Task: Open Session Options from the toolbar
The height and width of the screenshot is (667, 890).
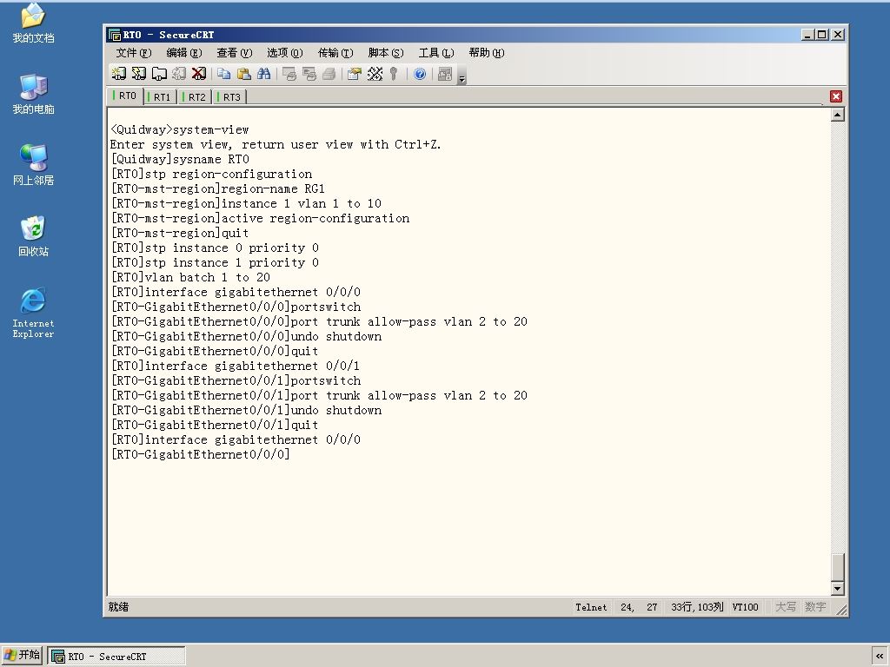Action: point(355,74)
